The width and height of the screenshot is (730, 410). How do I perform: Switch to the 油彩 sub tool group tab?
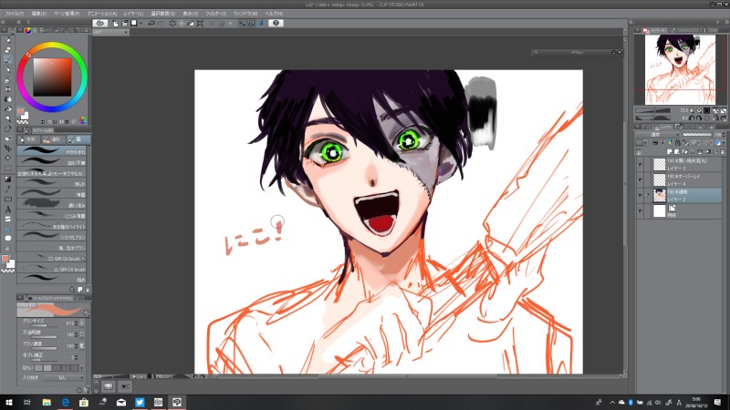coord(52,139)
